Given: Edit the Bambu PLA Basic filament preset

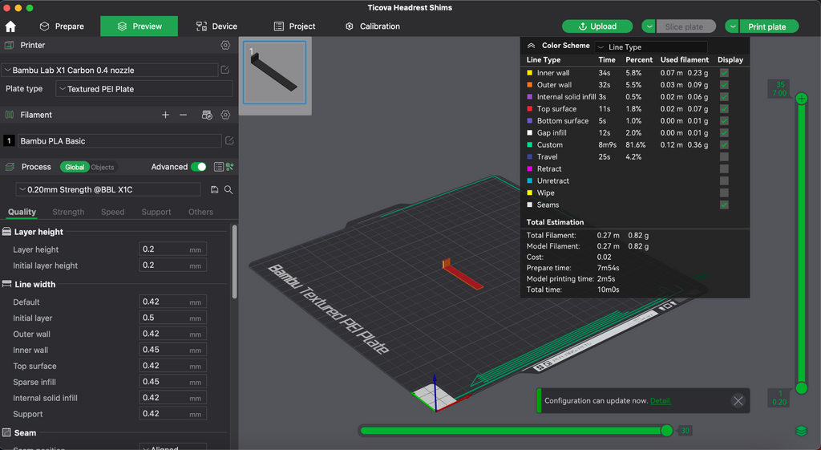Looking at the screenshot, I should click(229, 140).
